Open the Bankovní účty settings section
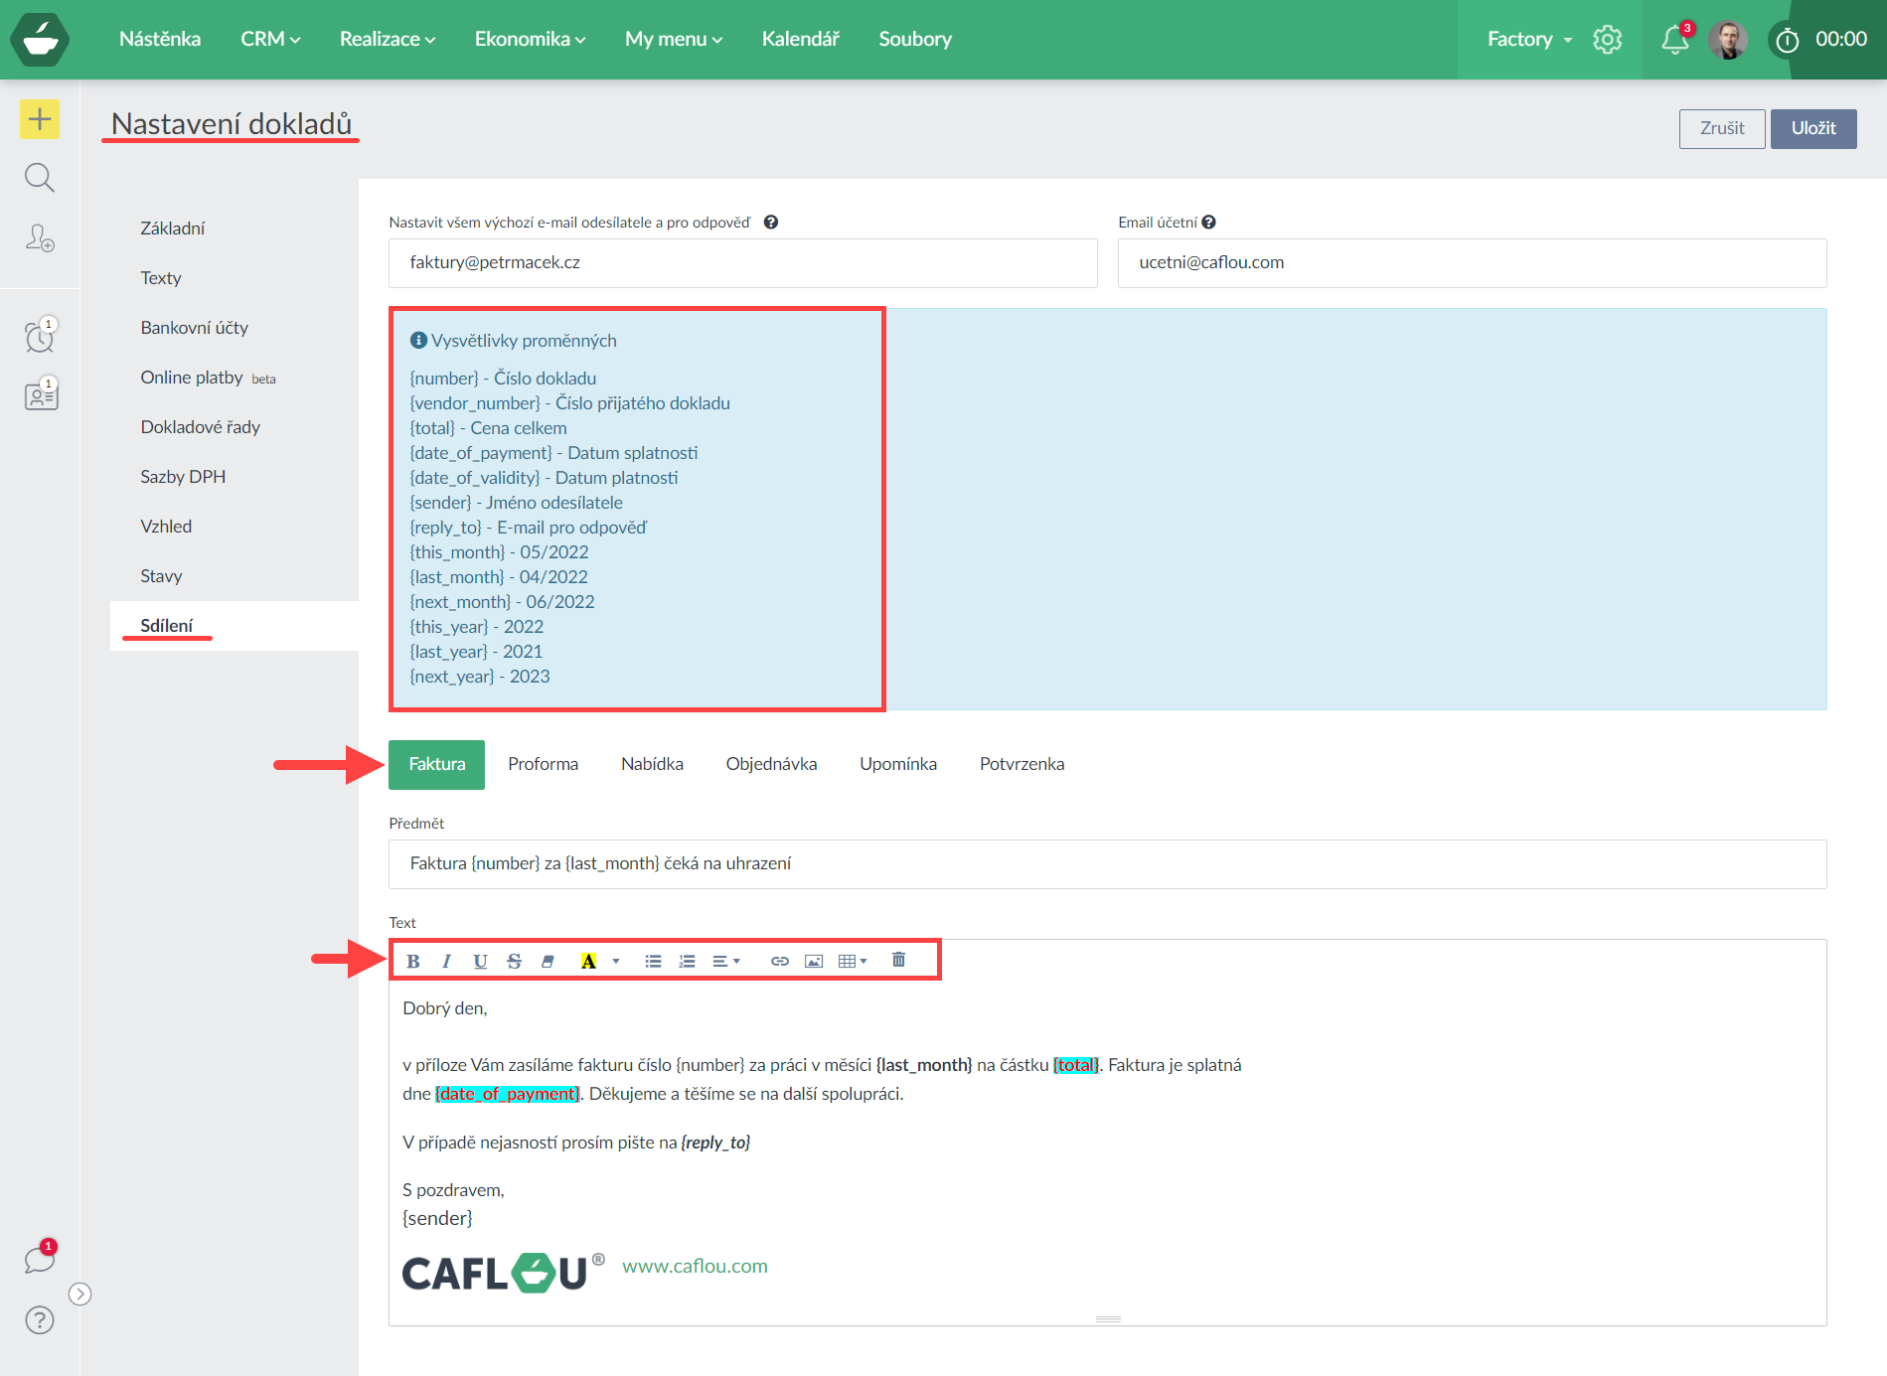This screenshot has height=1376, width=1887. point(194,328)
